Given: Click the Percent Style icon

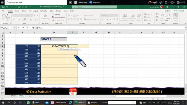Looking at the screenshot, I should click(108, 20).
